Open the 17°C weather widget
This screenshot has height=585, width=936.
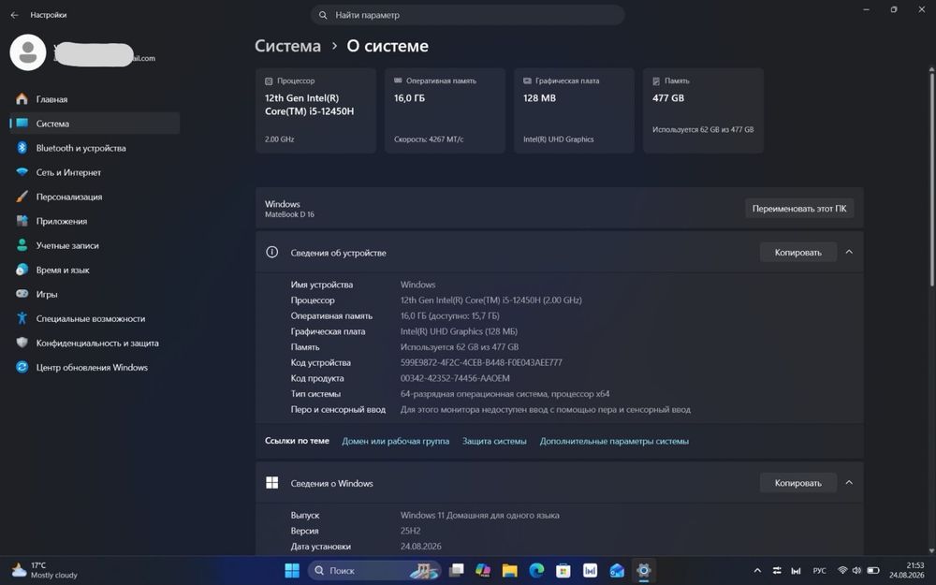[x=45, y=570]
